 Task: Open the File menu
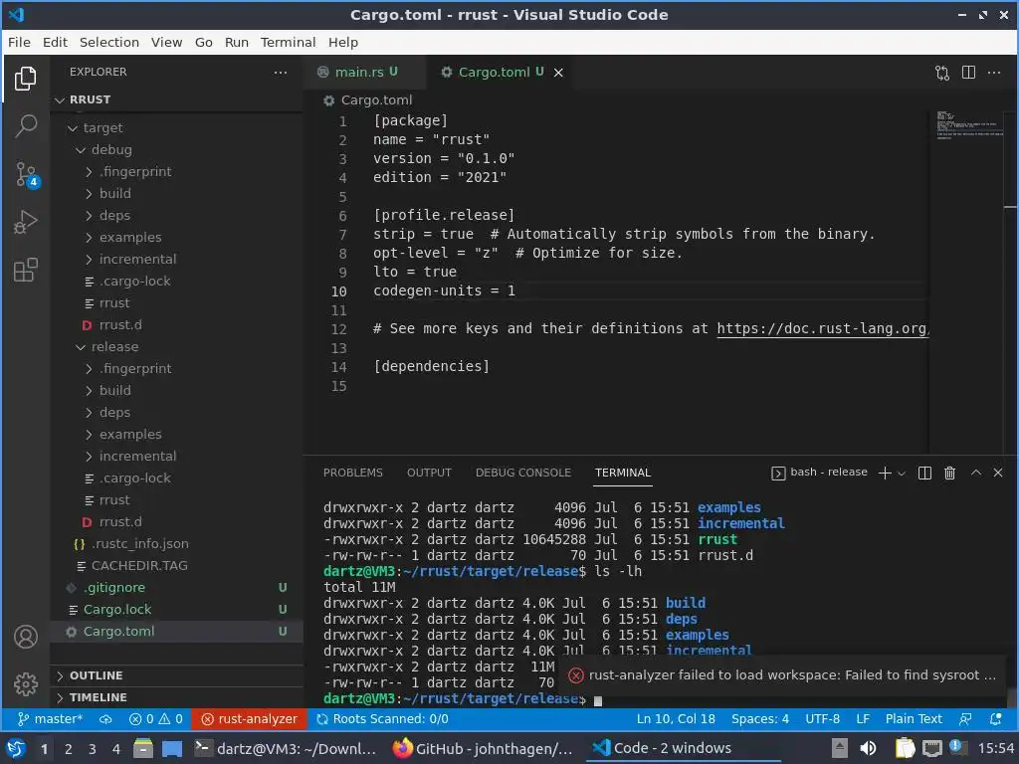point(19,42)
